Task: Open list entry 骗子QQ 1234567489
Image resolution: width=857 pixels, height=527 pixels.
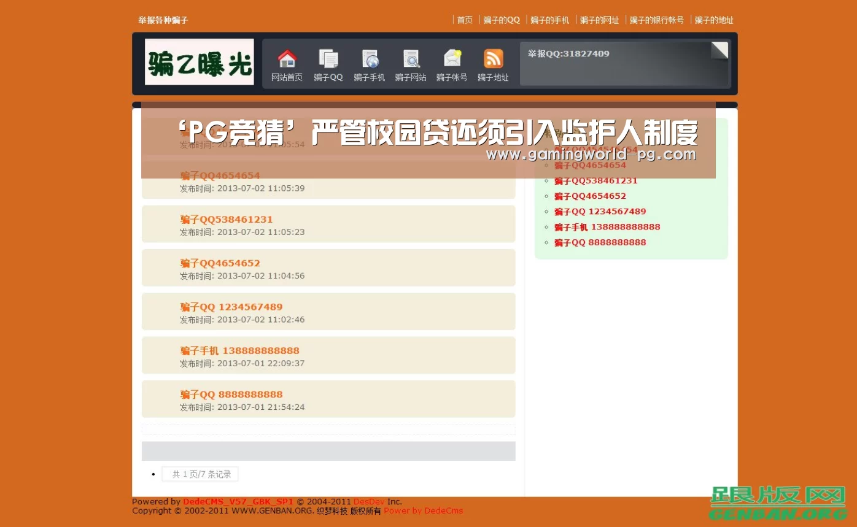Action: tap(231, 307)
